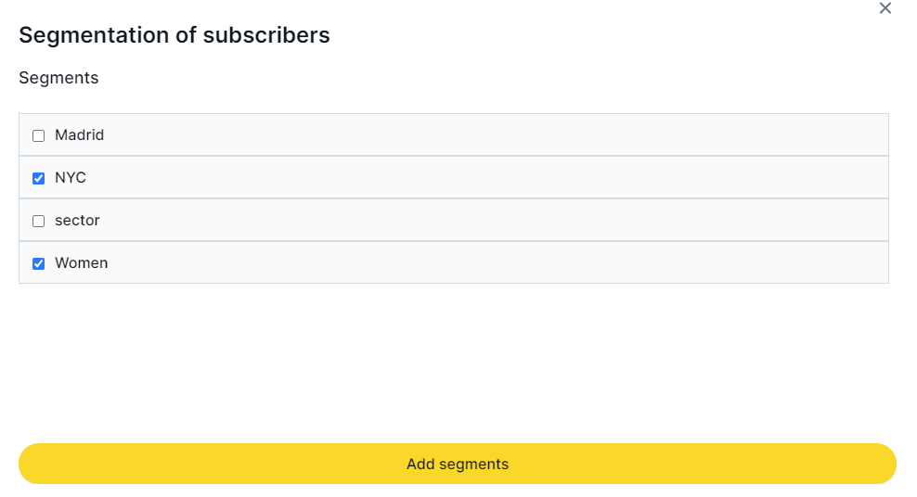Check the Madrid segment checkbox
917x497 pixels.
click(x=39, y=136)
